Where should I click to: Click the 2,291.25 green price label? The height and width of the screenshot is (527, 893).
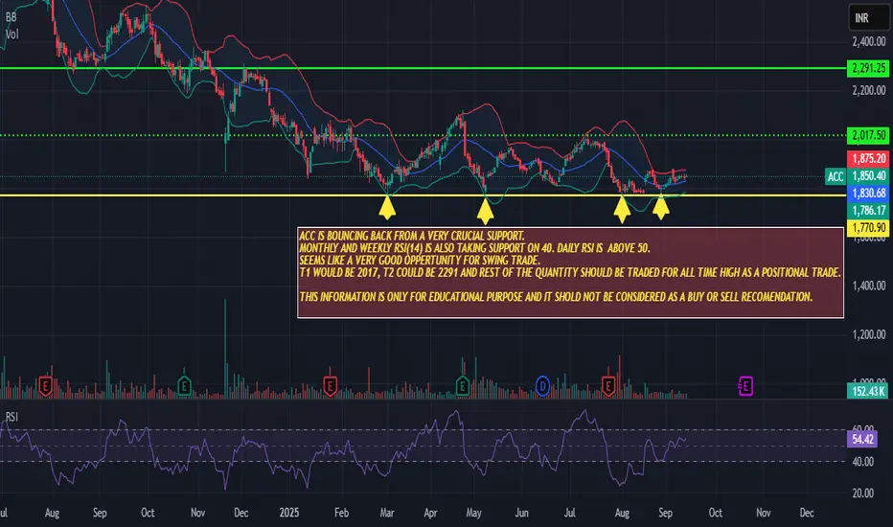(867, 68)
